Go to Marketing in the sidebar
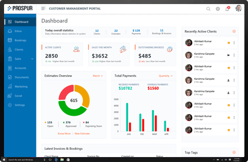 [x=20, y=86]
